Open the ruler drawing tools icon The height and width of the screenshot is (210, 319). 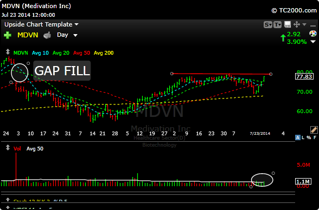[x=314, y=130]
